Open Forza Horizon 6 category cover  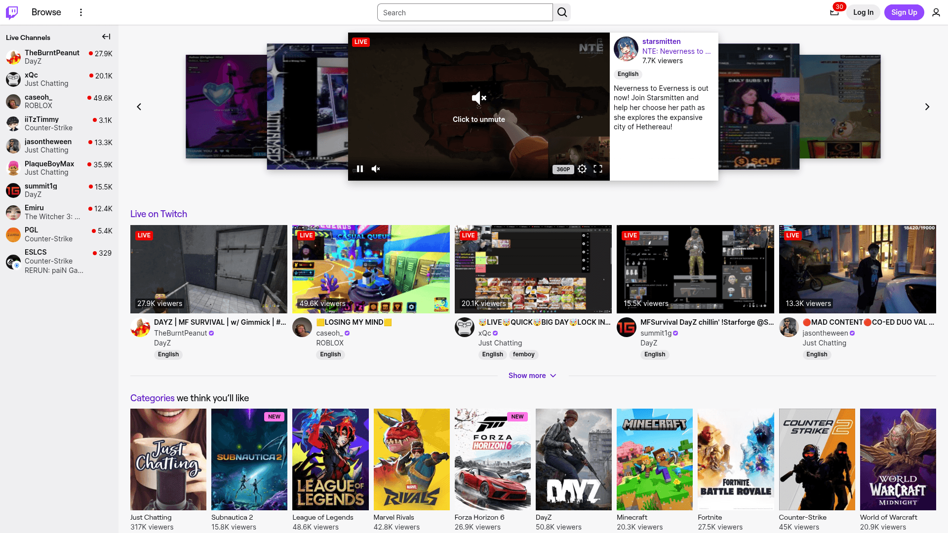point(493,459)
